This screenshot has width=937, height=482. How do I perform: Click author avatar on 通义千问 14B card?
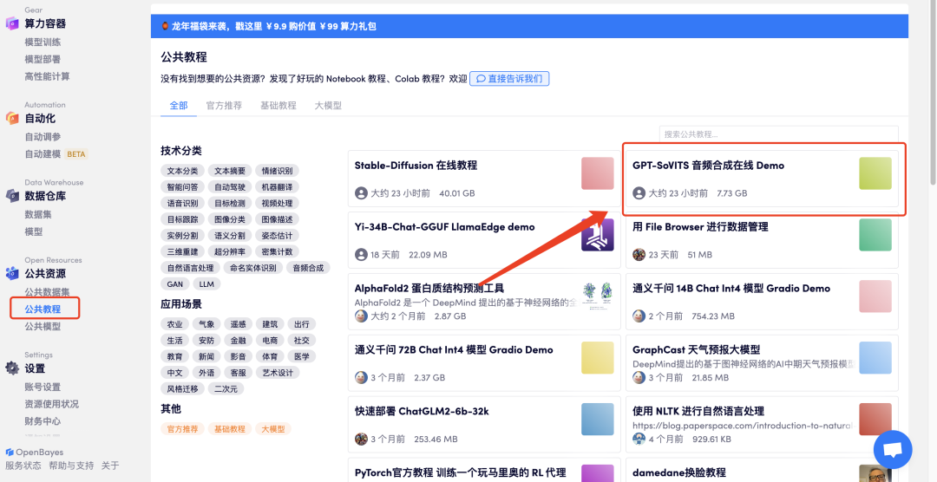coord(639,316)
